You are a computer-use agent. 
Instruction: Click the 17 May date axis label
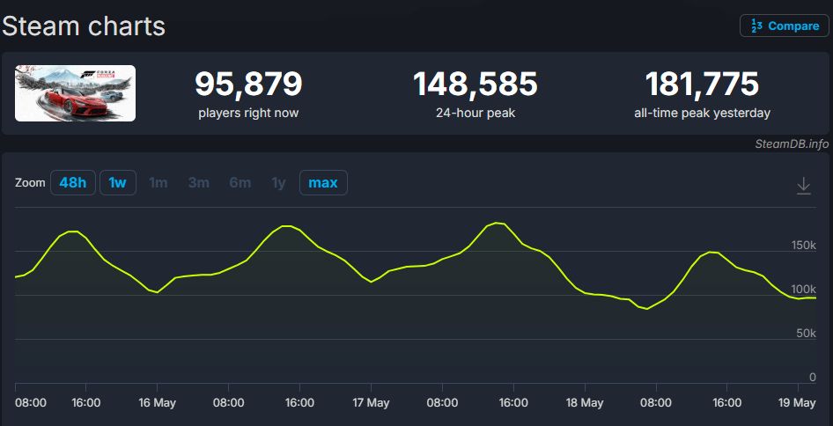click(371, 402)
